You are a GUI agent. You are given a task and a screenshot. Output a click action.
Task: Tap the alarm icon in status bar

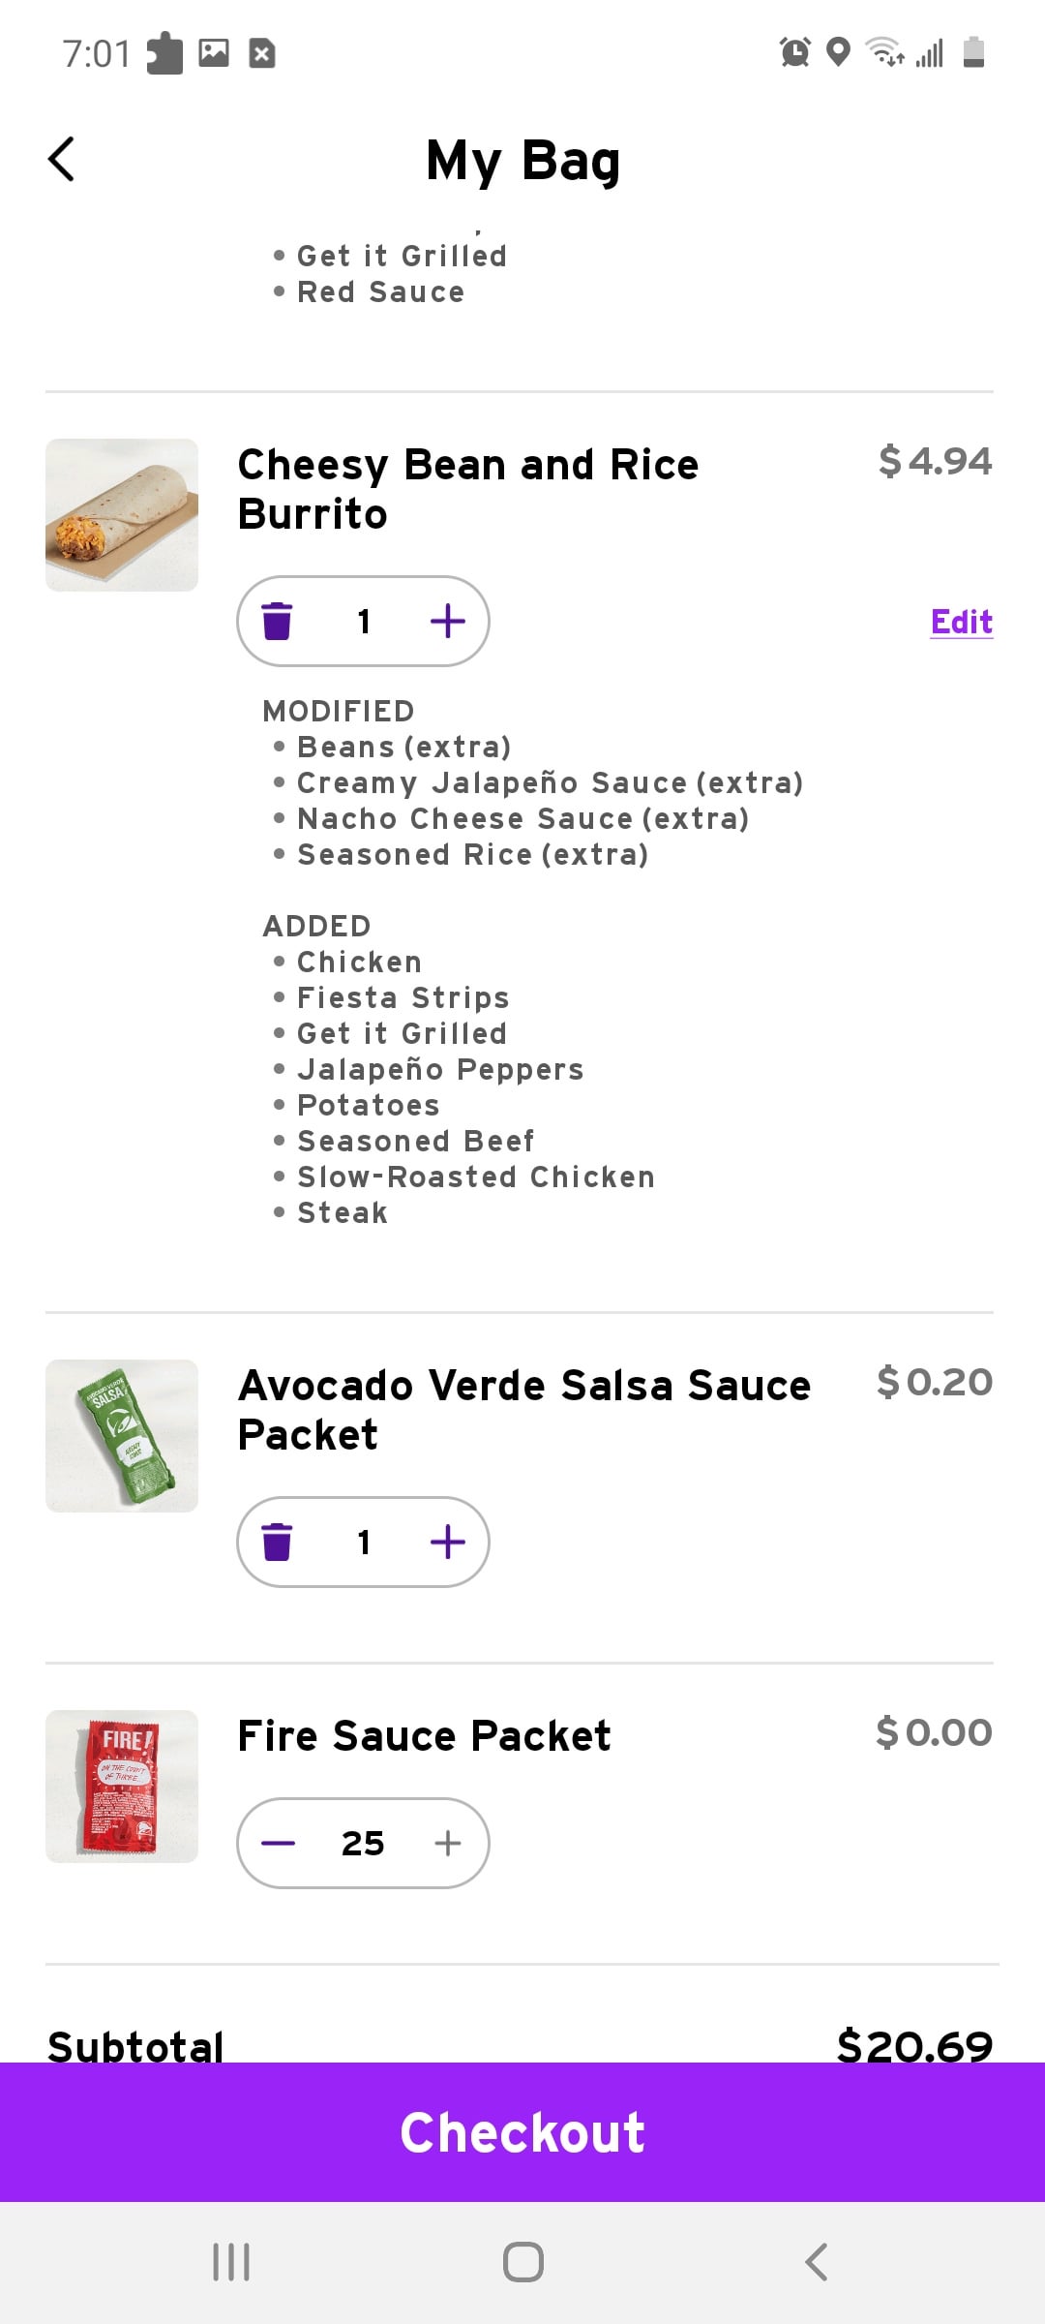[x=795, y=51]
